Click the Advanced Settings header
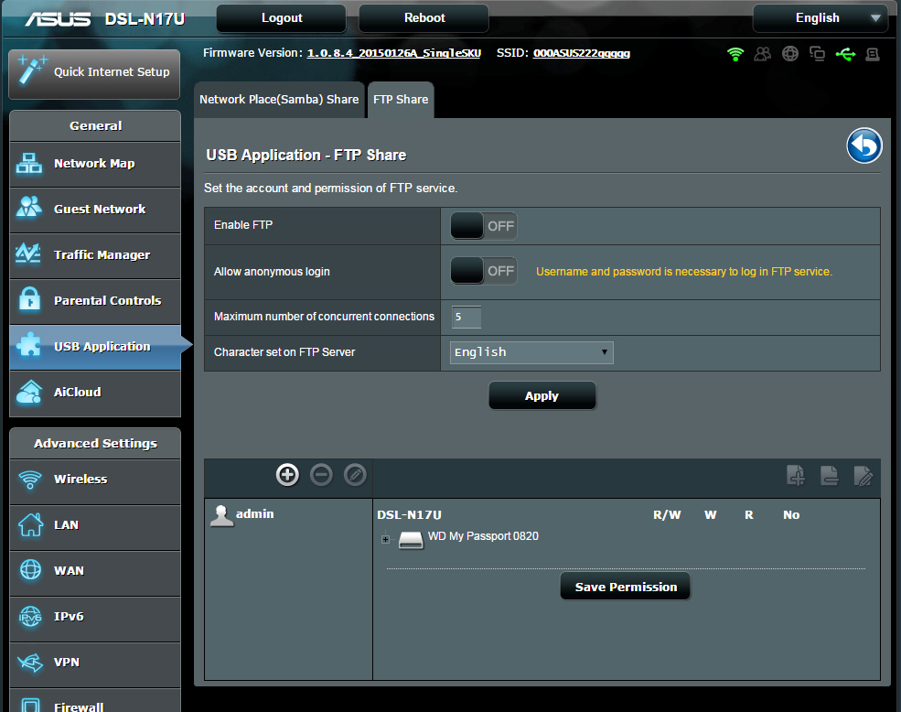 [x=95, y=444]
